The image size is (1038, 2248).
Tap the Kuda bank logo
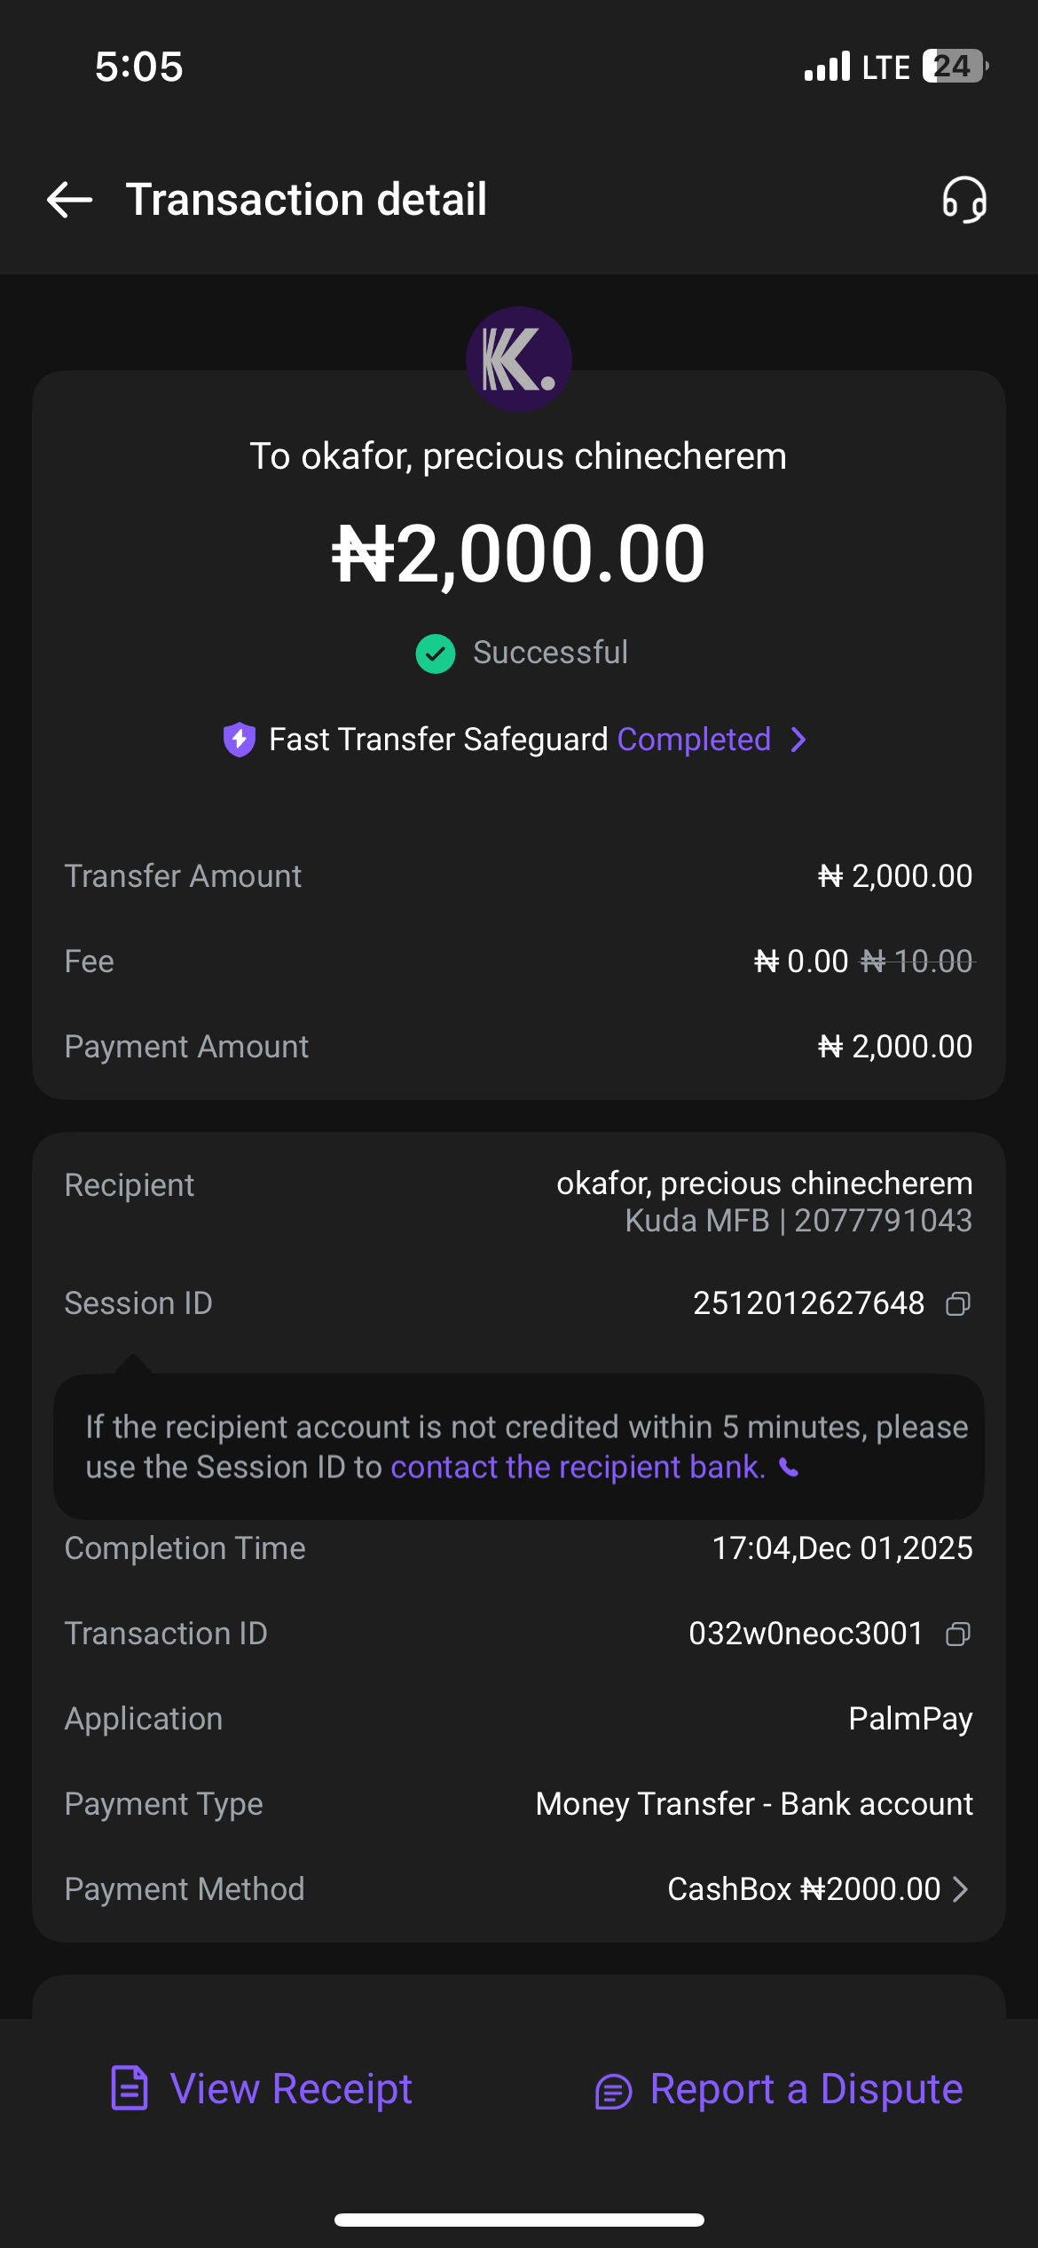pyautogui.click(x=519, y=360)
